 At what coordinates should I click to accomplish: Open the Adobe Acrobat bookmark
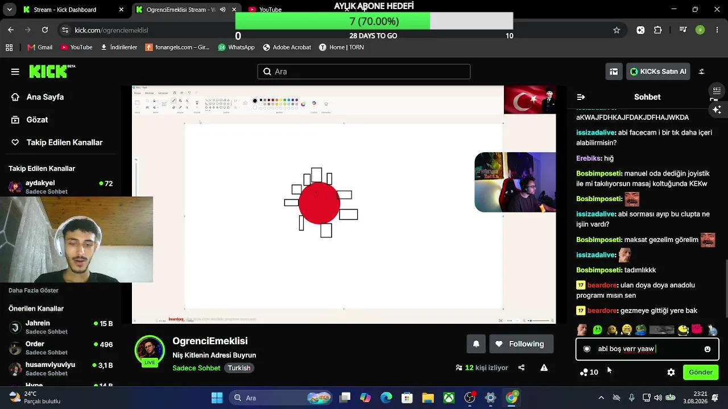point(287,47)
